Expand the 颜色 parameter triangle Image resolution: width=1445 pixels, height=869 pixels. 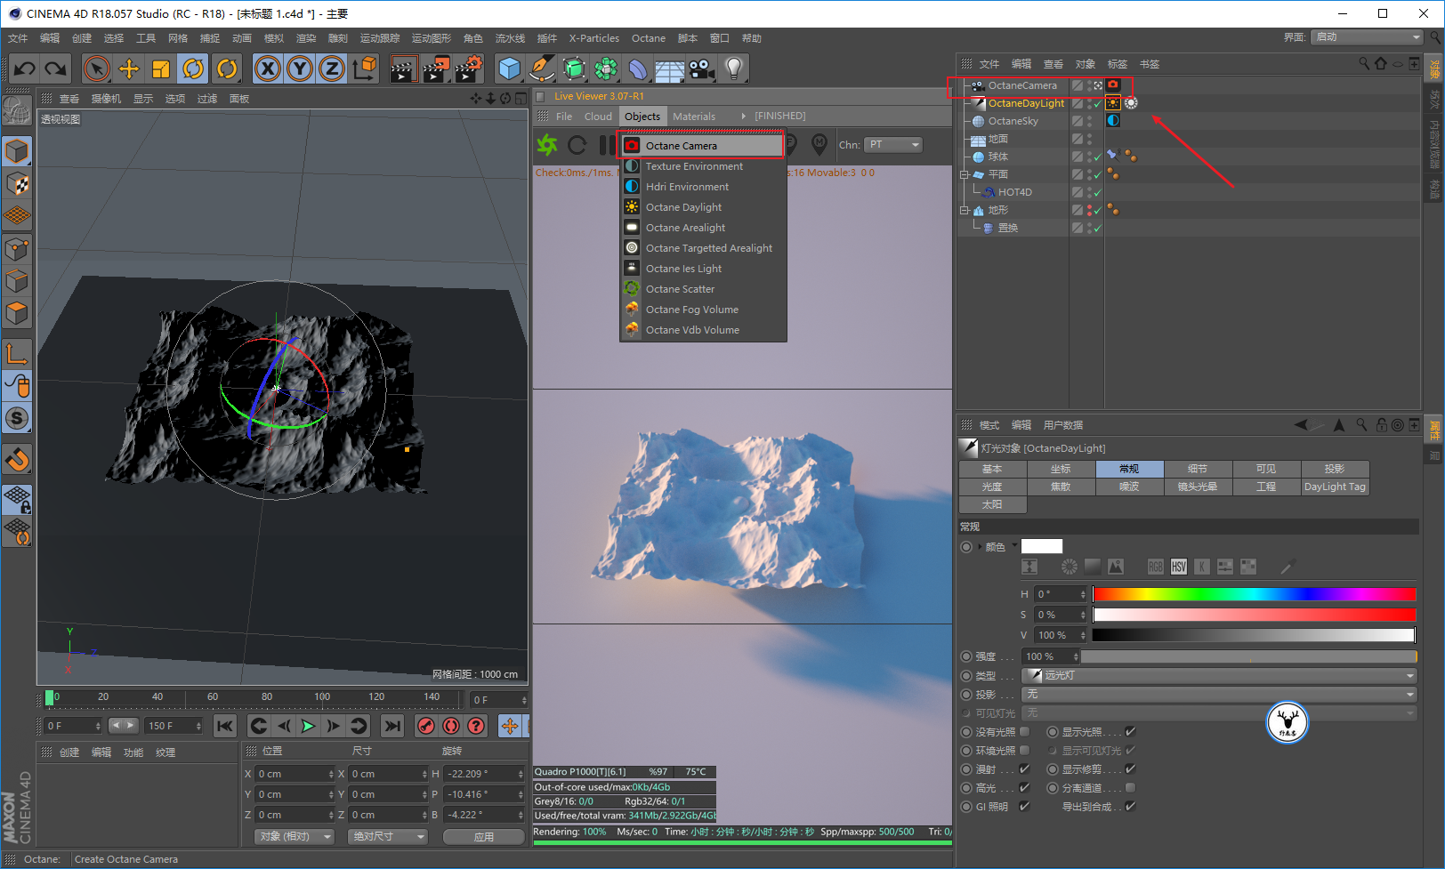pyautogui.click(x=981, y=547)
